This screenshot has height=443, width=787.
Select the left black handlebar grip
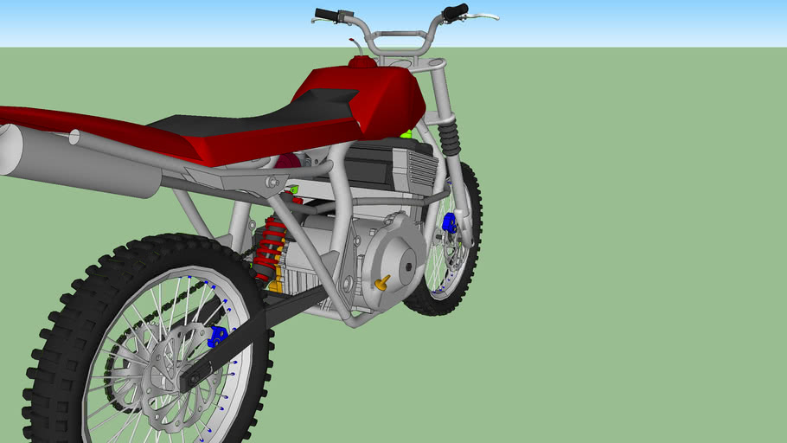[x=326, y=14]
